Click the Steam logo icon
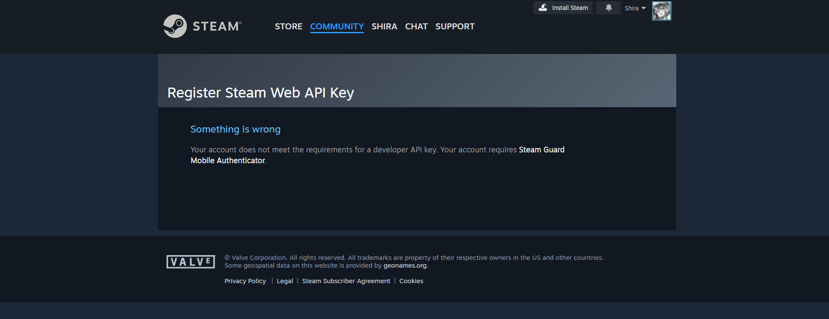Image resolution: width=829 pixels, height=319 pixels. pos(175,26)
